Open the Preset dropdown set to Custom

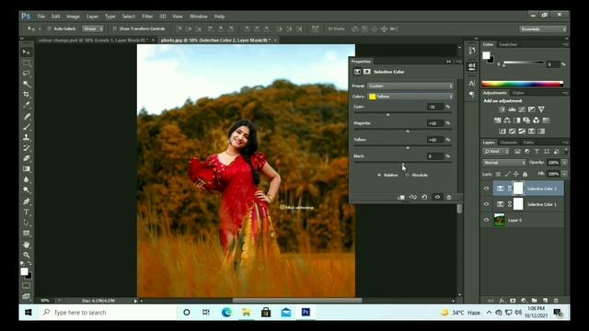point(410,86)
